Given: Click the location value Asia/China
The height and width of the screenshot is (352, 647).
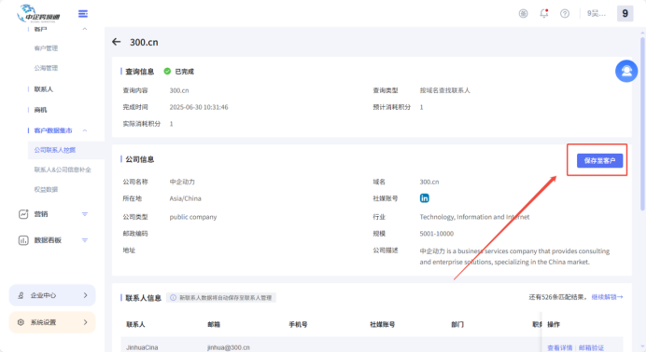Looking at the screenshot, I should coord(185,198).
